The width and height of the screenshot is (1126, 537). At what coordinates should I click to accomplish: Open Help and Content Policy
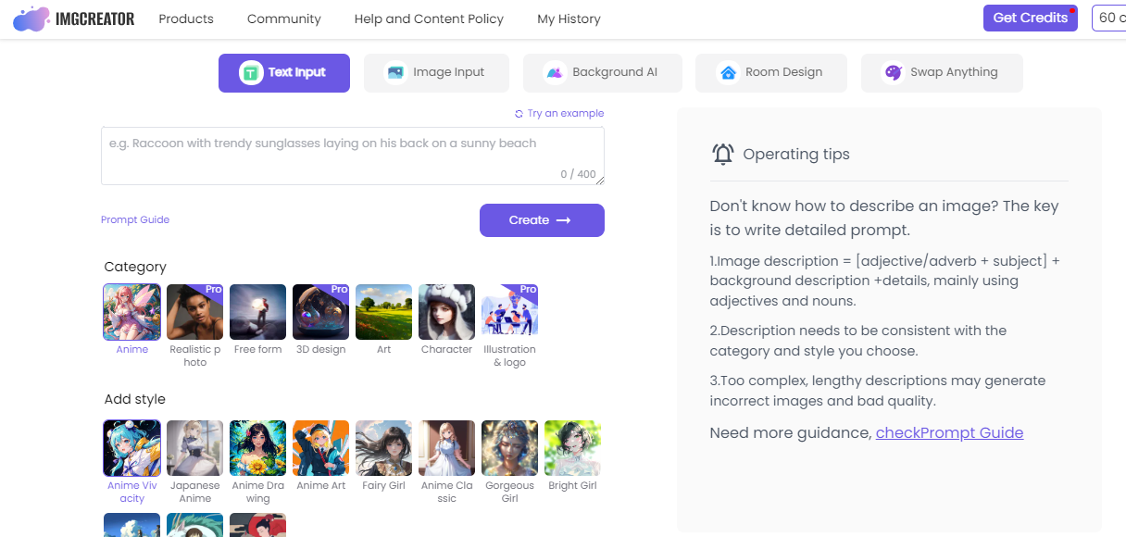tap(429, 19)
